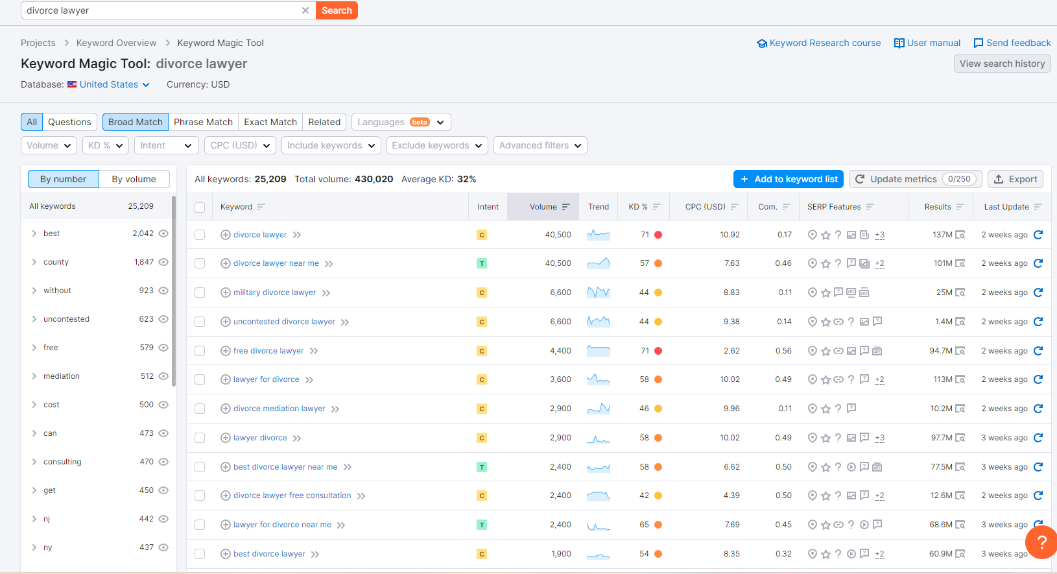Image resolution: width=1057 pixels, height=574 pixels.
Task: Add 'best divorce lawyer' via plus icon
Action: coord(226,554)
